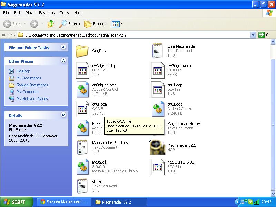Open the Tools menu
276x207 pixels.
point(65,13)
